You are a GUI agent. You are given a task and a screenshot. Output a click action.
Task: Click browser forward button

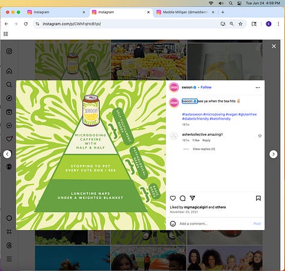point(16,24)
